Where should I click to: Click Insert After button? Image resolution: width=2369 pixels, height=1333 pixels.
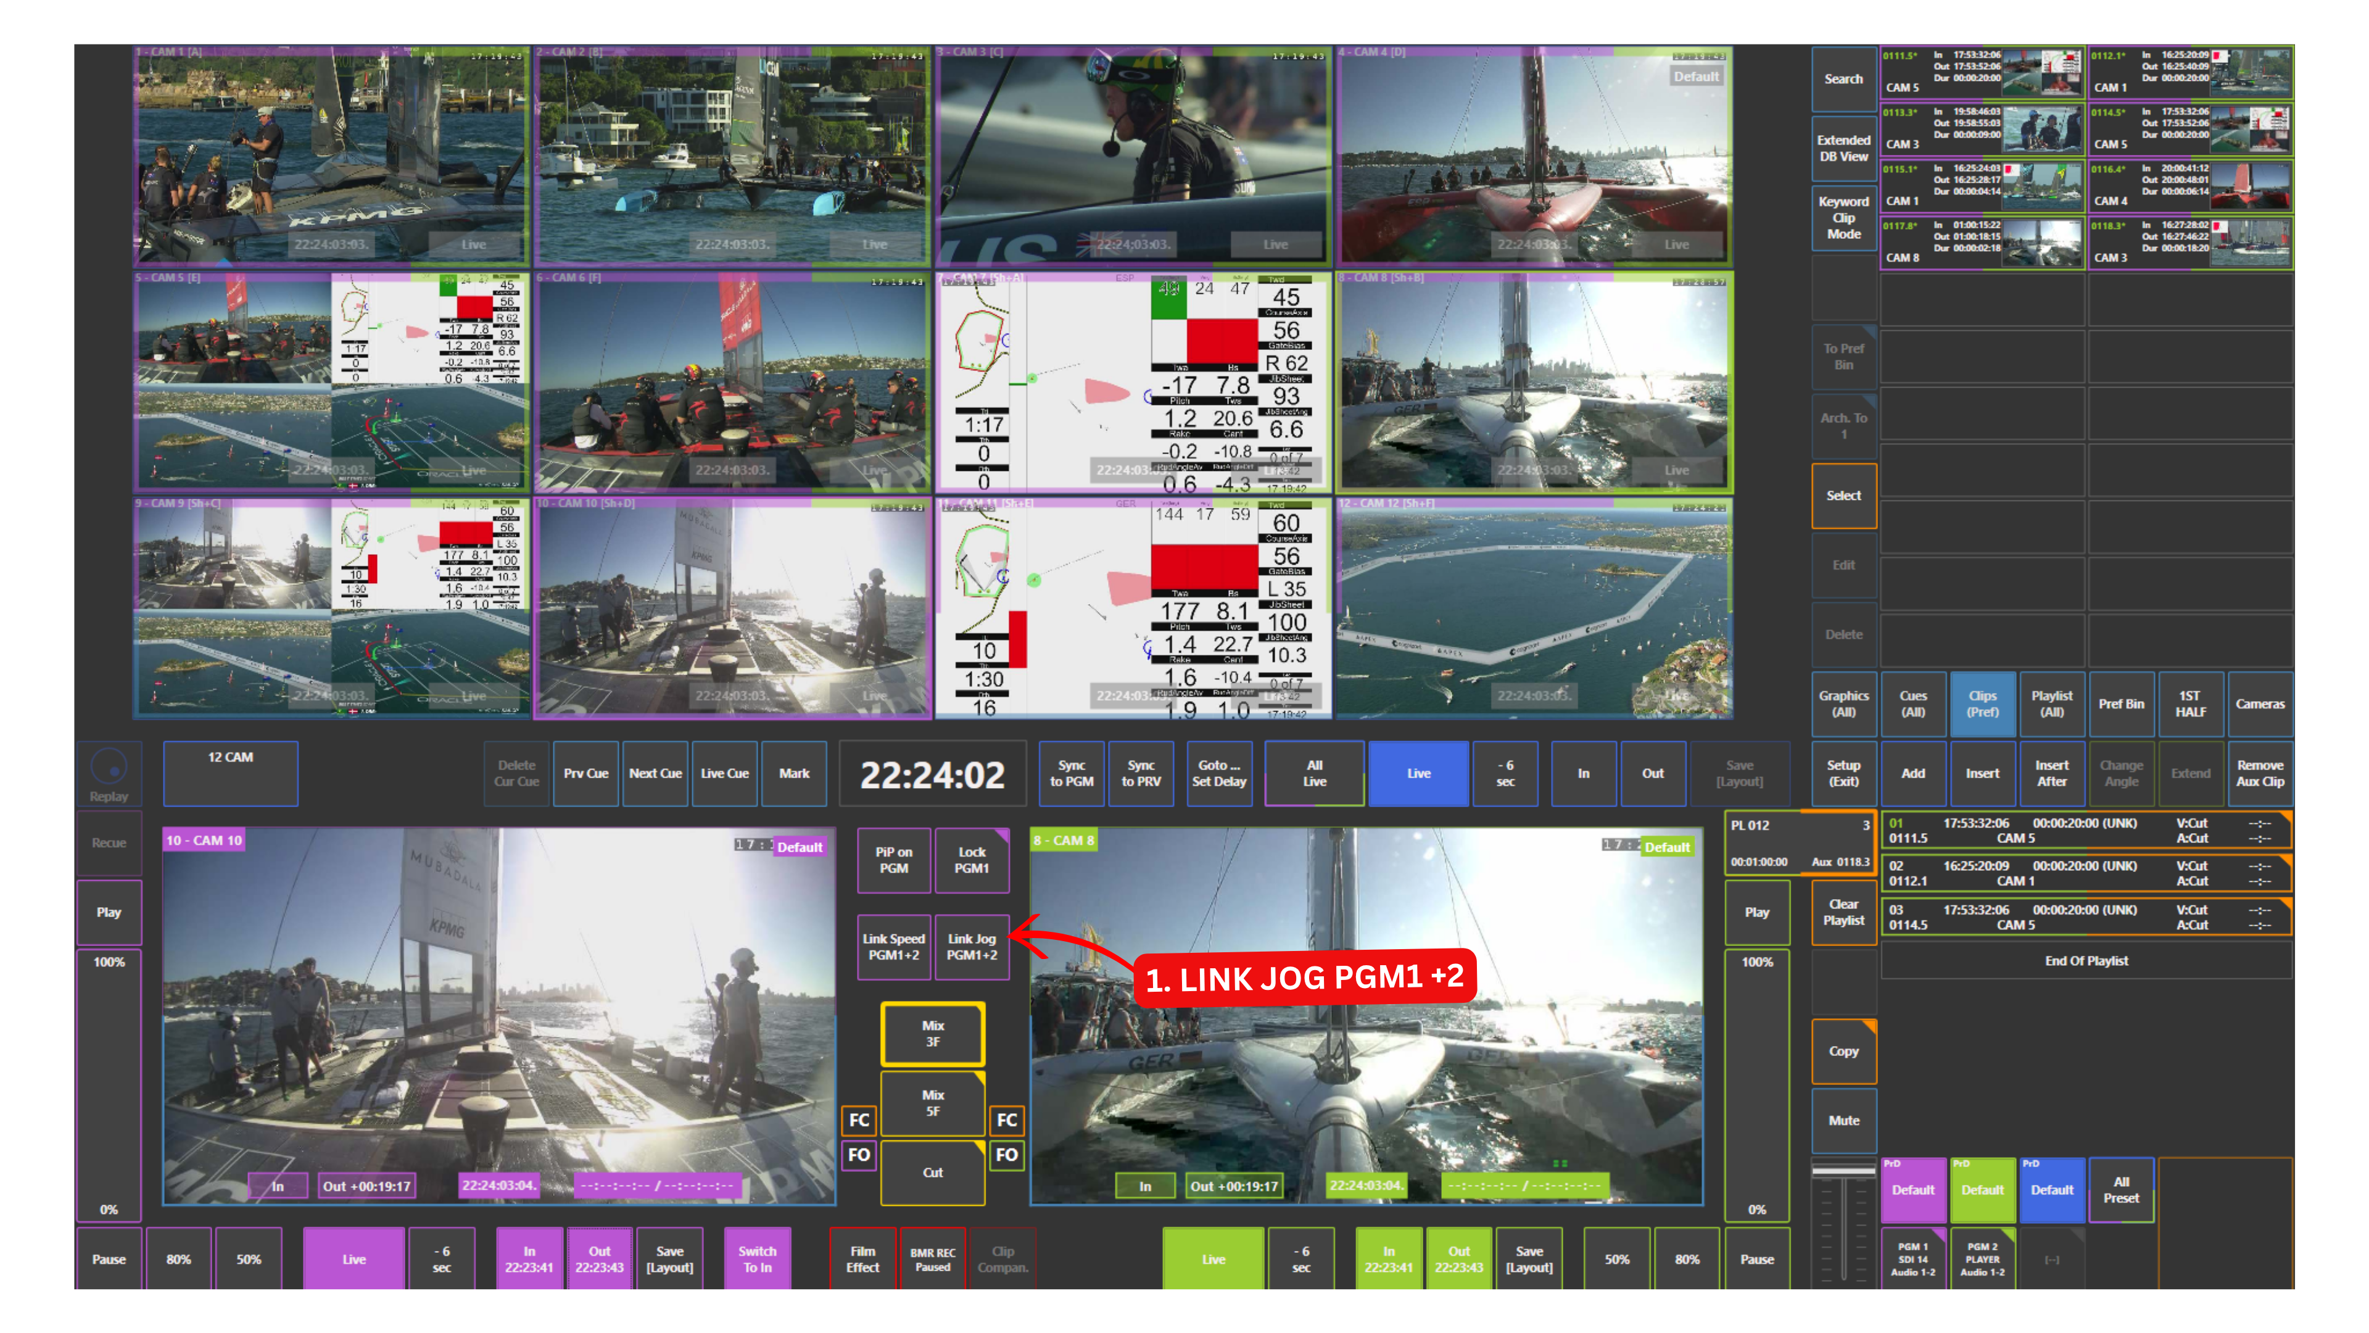point(2052,773)
